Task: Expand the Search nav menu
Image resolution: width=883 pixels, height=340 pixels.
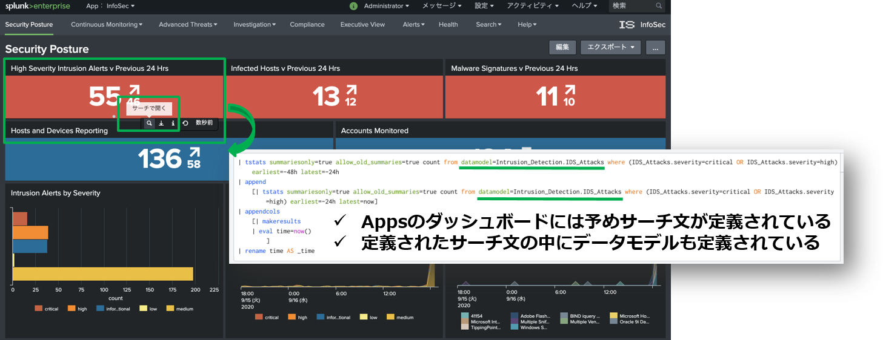Action: pyautogui.click(x=488, y=25)
